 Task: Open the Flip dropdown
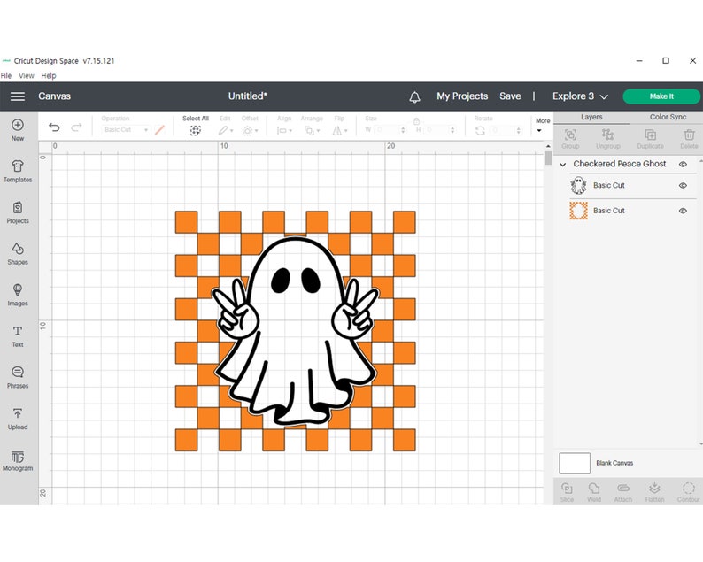[340, 130]
